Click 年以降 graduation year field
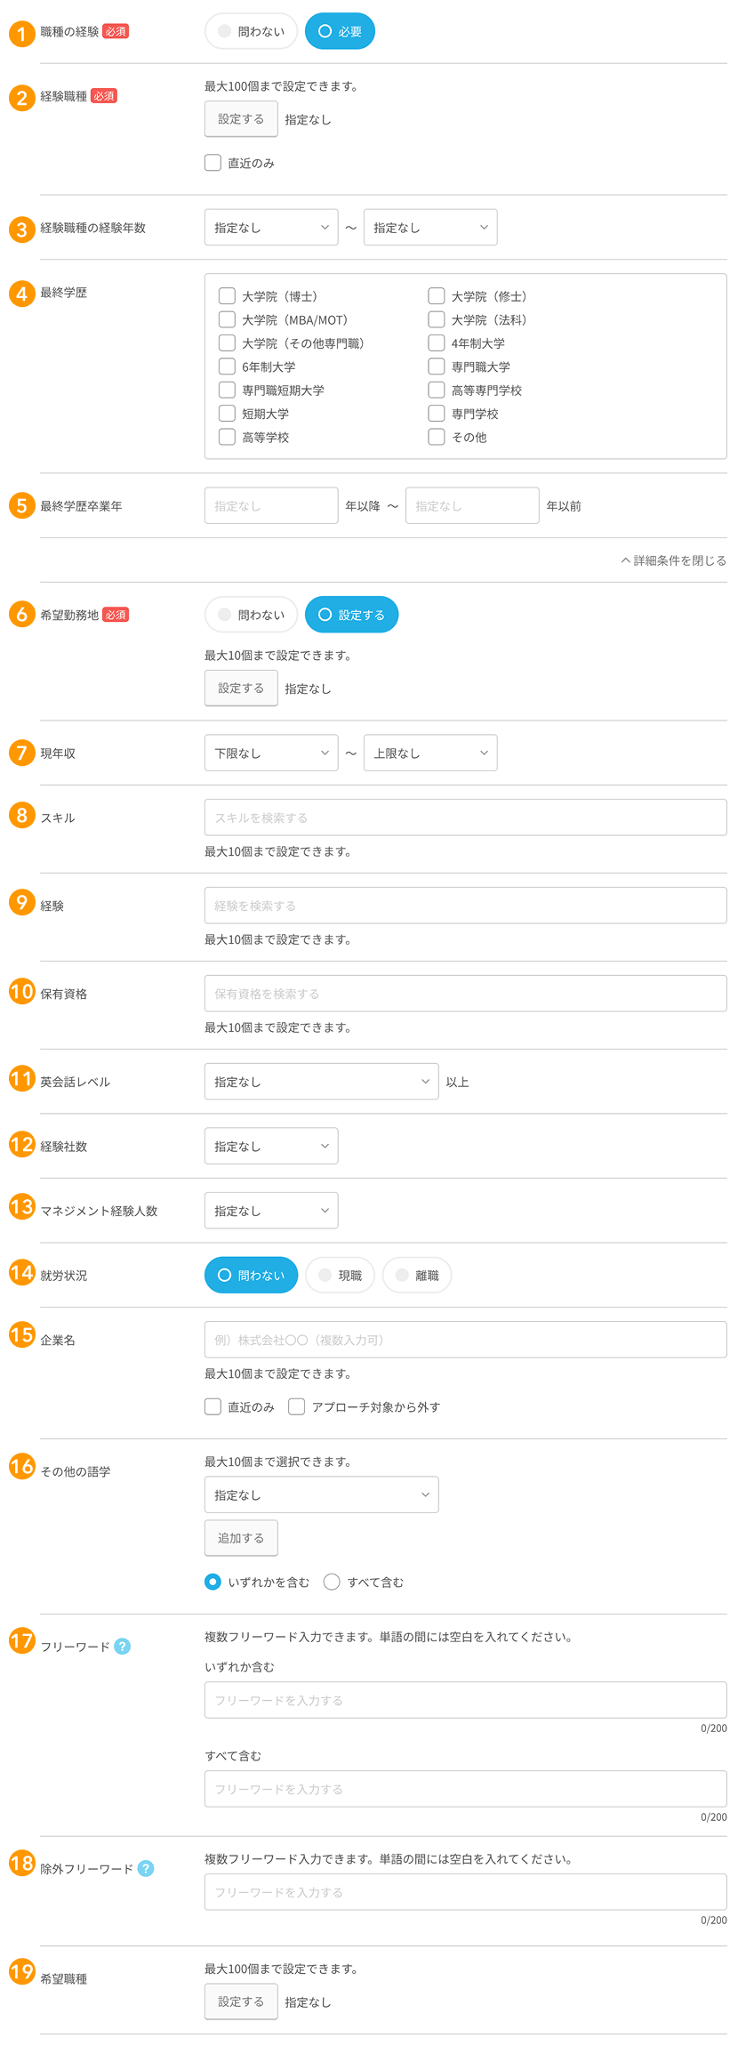 (271, 505)
